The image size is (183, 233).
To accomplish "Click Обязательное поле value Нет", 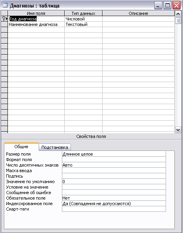I will click(114, 198).
